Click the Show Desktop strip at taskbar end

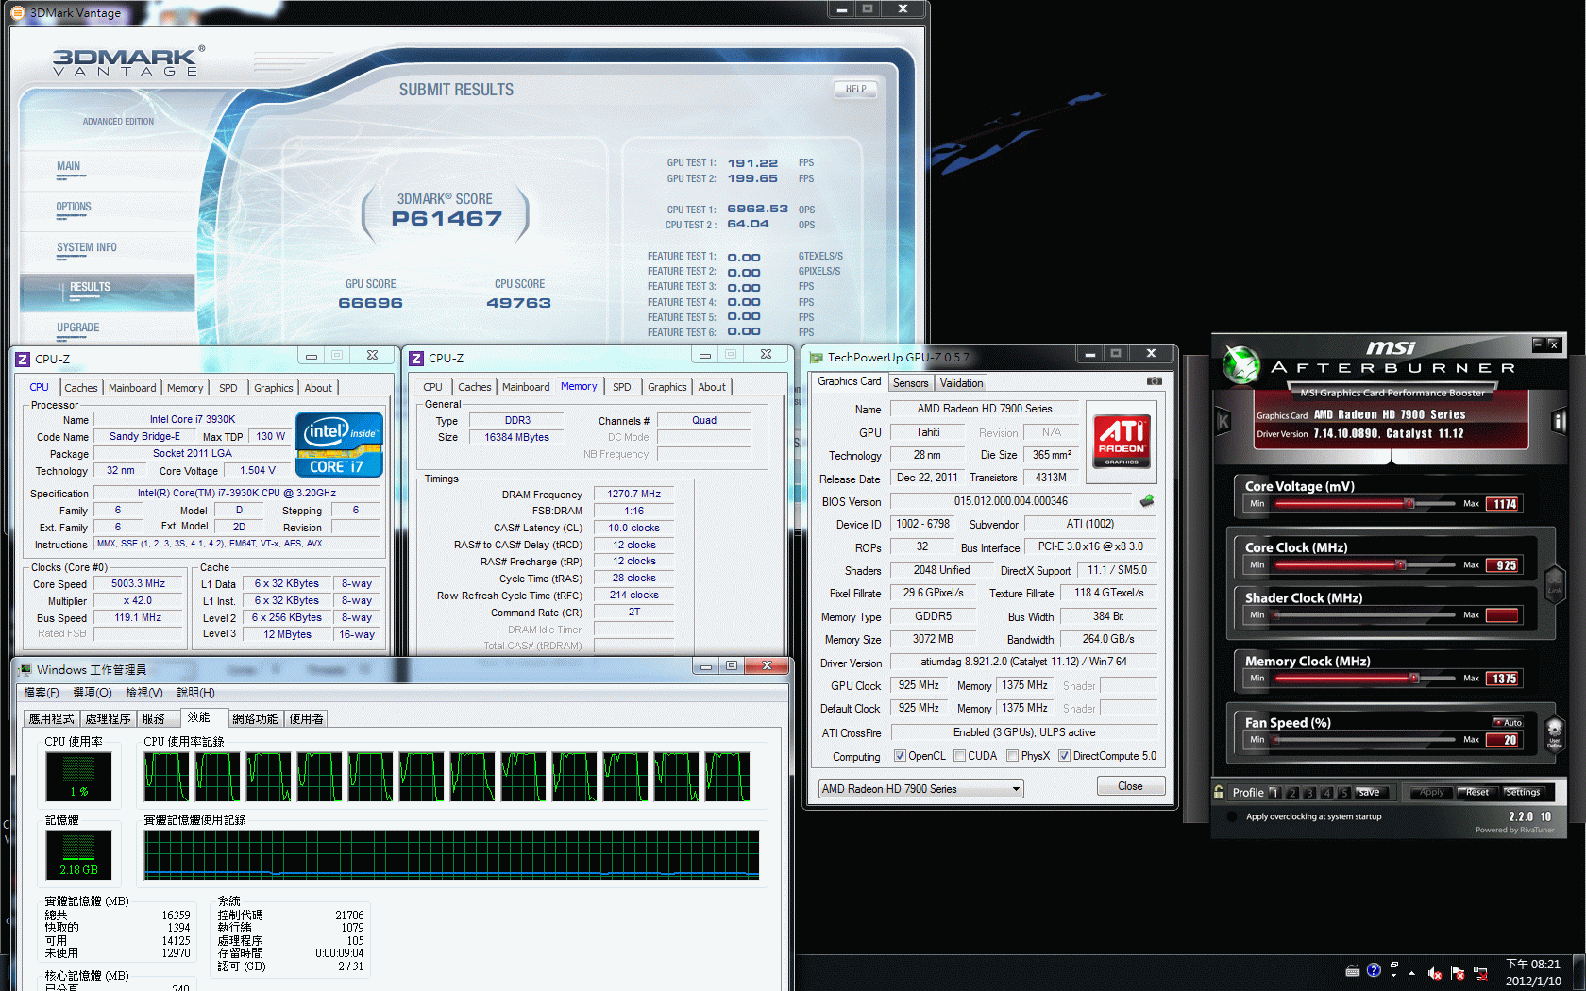tap(1578, 973)
